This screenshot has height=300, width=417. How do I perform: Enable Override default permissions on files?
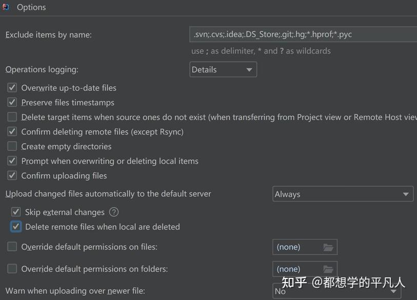[x=11, y=247]
